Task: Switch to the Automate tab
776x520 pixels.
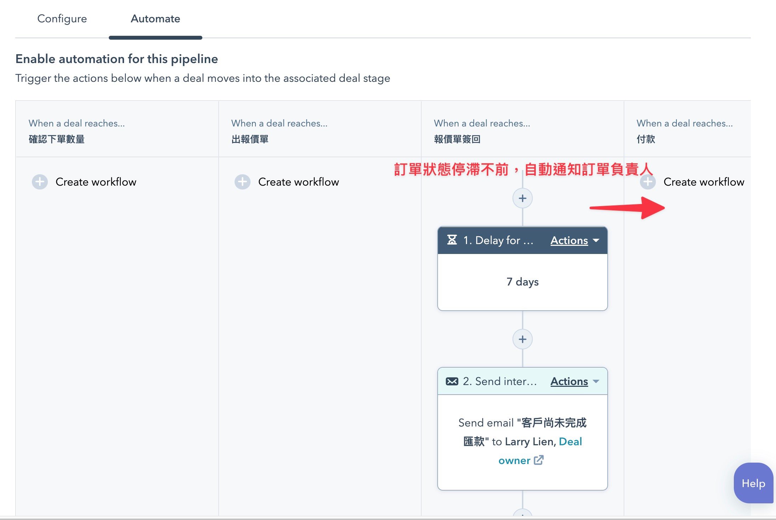Action: [155, 18]
